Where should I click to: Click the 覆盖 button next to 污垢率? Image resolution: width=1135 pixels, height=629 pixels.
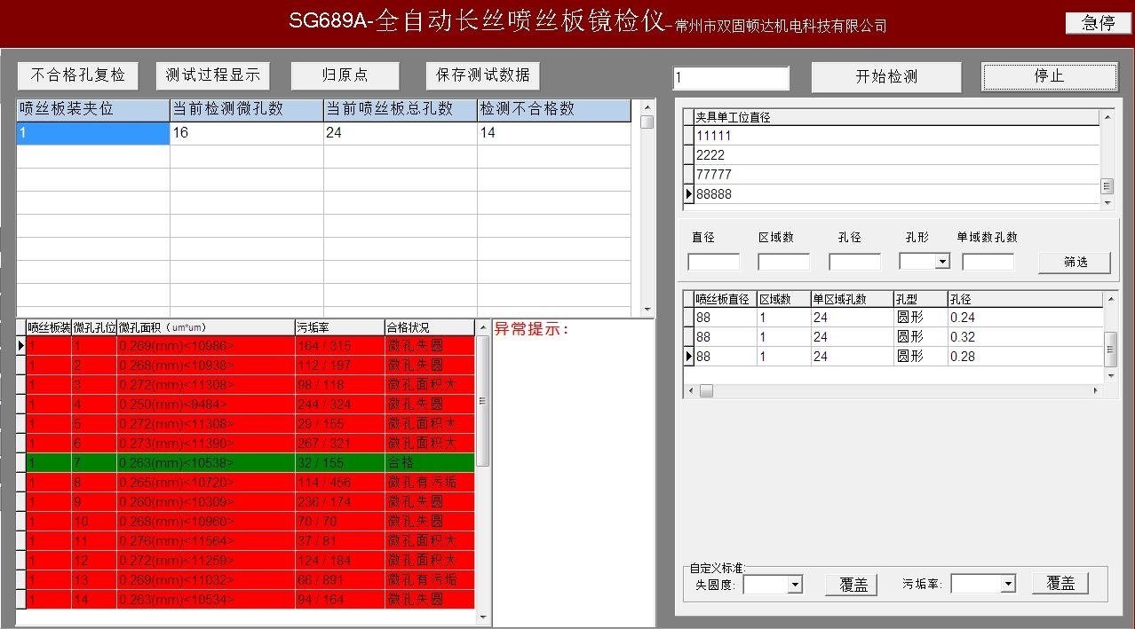1060,584
